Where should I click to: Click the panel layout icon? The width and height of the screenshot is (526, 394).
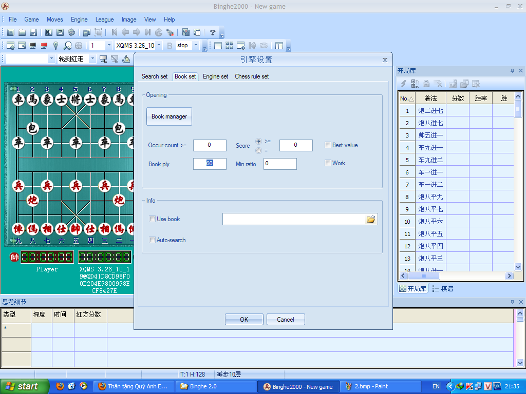pyautogui.click(x=279, y=46)
